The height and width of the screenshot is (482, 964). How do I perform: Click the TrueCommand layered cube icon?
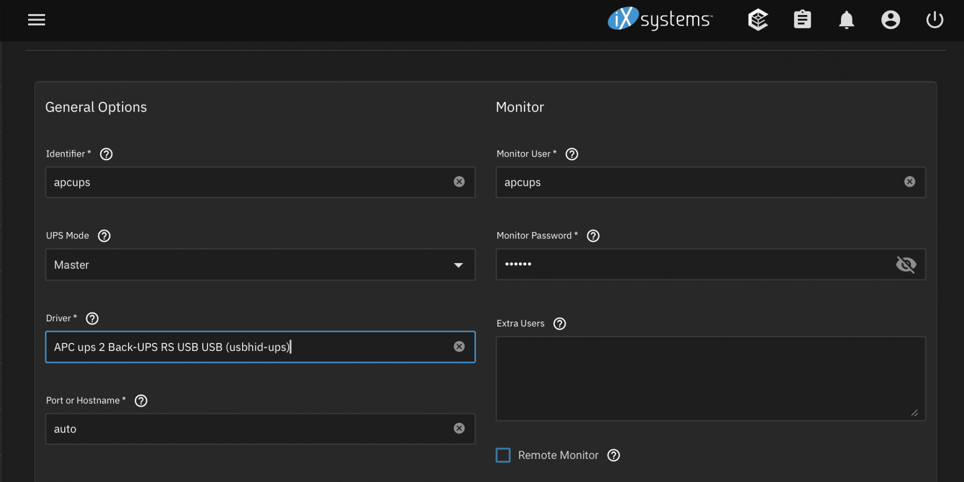click(x=758, y=20)
